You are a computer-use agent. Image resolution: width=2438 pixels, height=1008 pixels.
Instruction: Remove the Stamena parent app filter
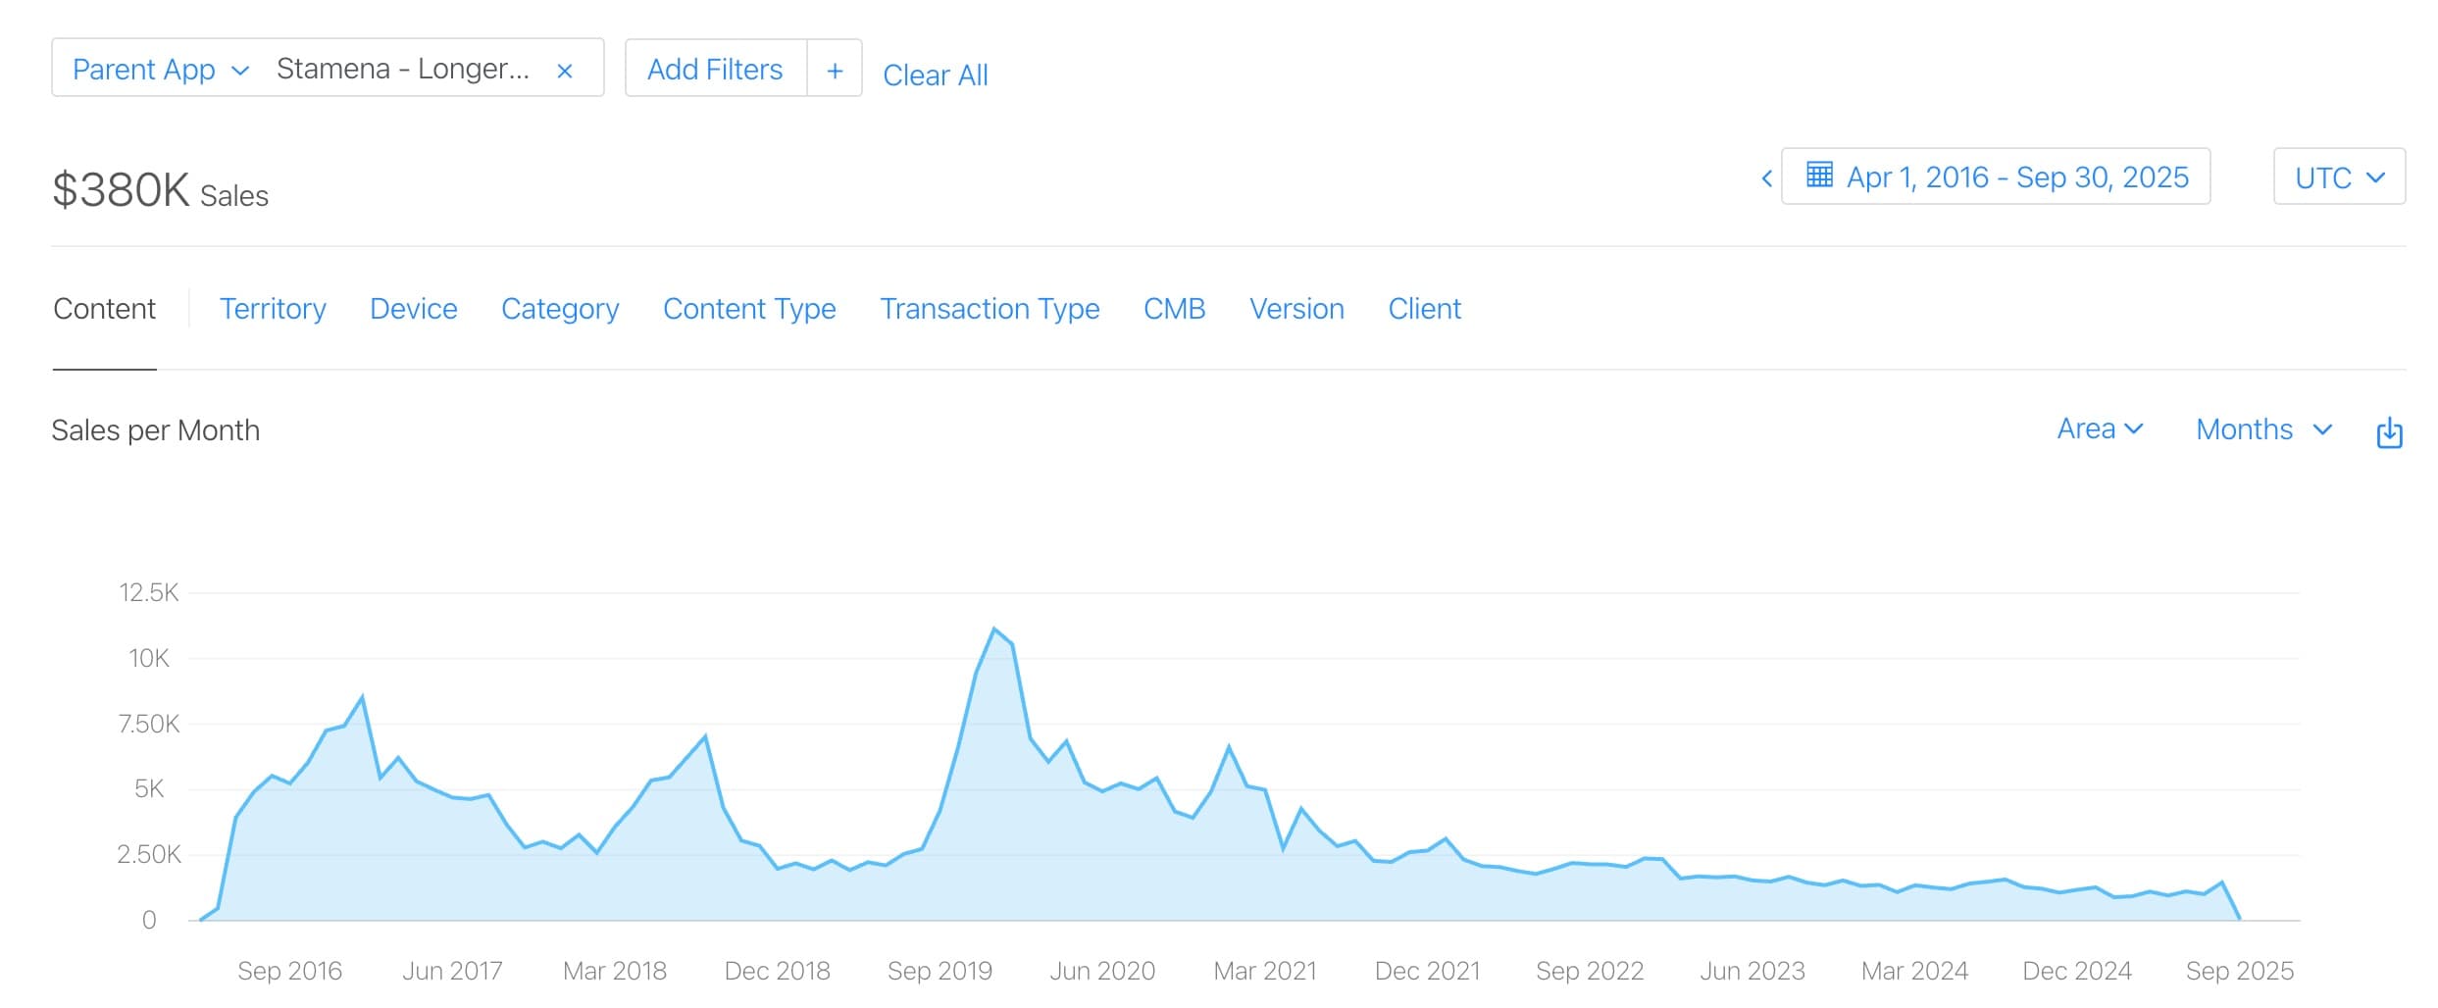click(x=564, y=71)
